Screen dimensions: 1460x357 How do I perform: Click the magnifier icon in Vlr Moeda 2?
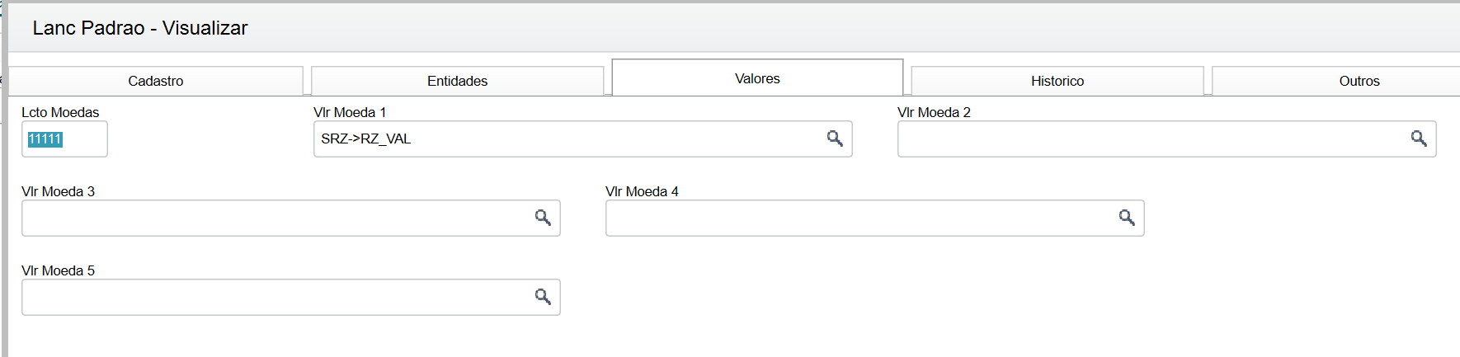point(1419,139)
